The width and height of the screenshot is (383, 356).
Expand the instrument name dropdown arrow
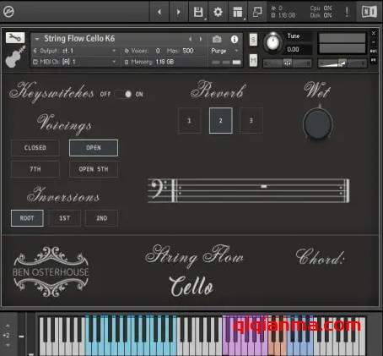37,39
